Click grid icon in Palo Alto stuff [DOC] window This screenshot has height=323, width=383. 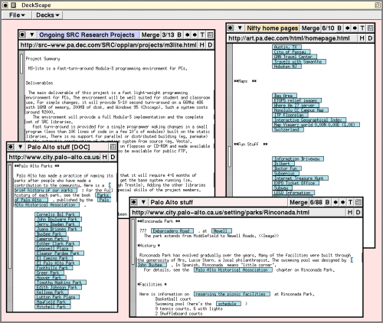[113, 147]
